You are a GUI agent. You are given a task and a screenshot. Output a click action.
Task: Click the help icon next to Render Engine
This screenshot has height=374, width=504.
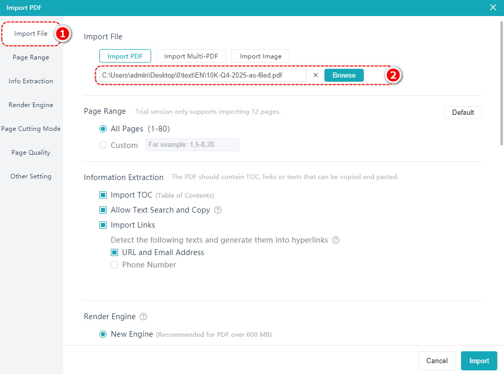tap(143, 317)
